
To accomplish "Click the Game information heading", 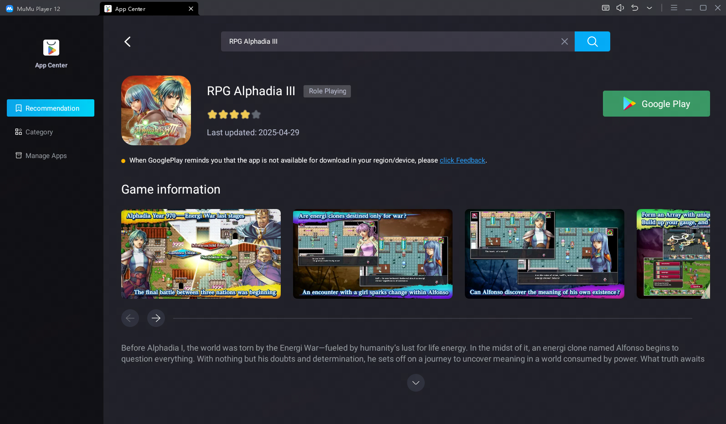I will tap(171, 189).
